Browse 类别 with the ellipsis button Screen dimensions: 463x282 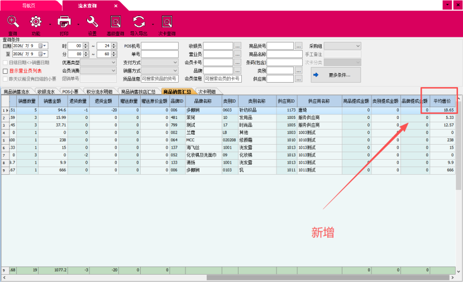pos(299,70)
